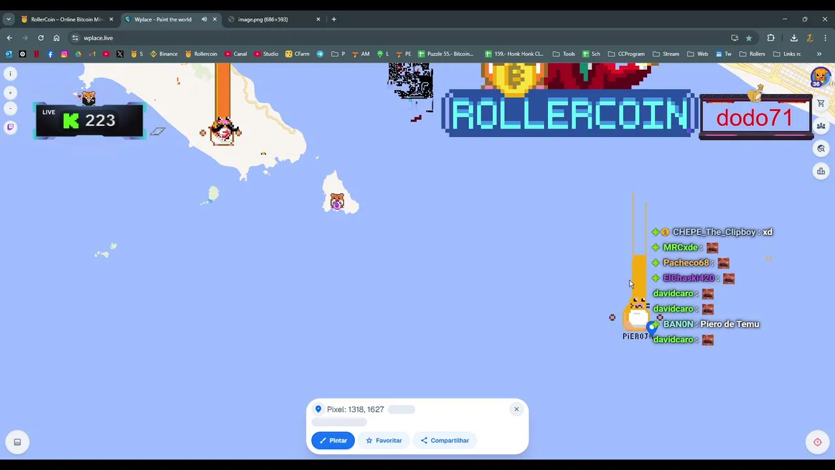Click the Pintar button
Viewport: 835px width, 470px height.
pyautogui.click(x=333, y=441)
